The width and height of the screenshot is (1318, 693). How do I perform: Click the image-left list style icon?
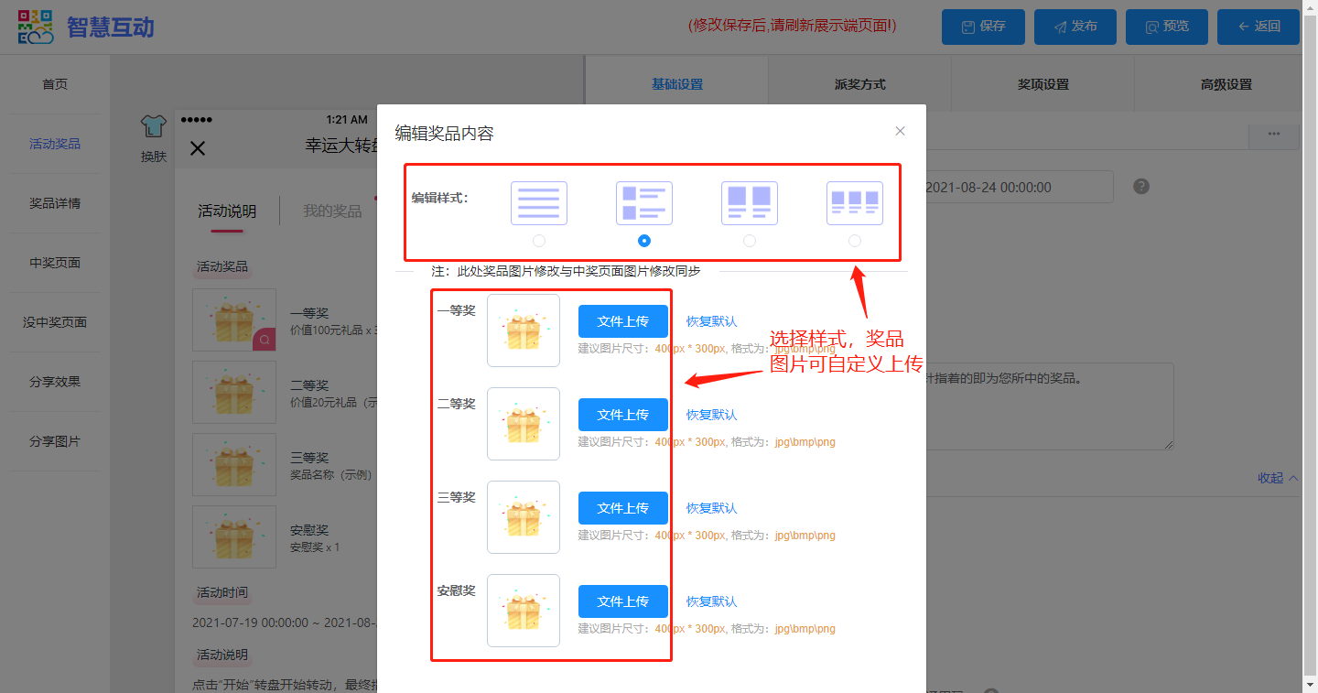tap(644, 202)
